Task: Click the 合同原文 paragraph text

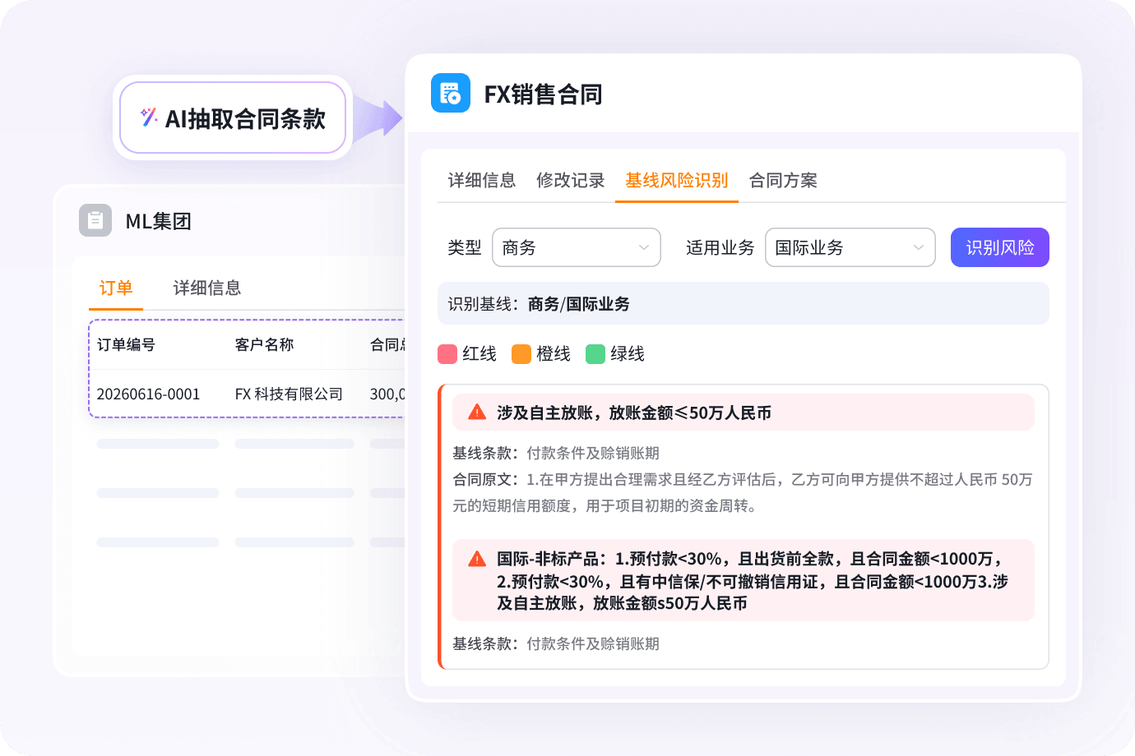Action: click(x=743, y=492)
